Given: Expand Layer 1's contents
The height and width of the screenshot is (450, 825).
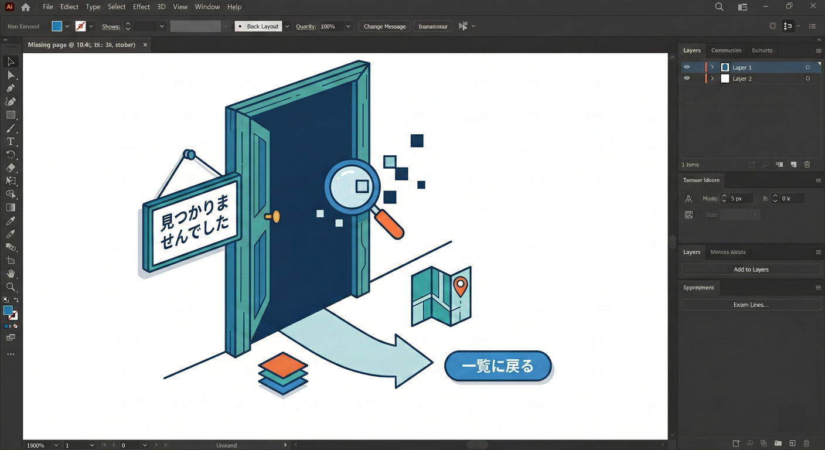Looking at the screenshot, I should pos(712,67).
